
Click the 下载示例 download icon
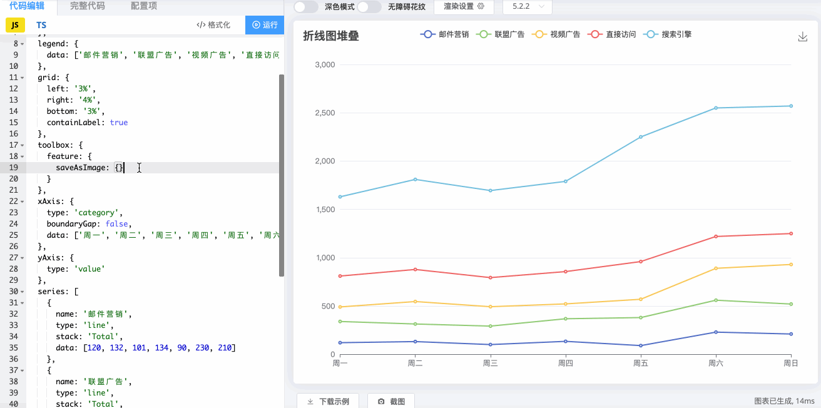click(310, 400)
